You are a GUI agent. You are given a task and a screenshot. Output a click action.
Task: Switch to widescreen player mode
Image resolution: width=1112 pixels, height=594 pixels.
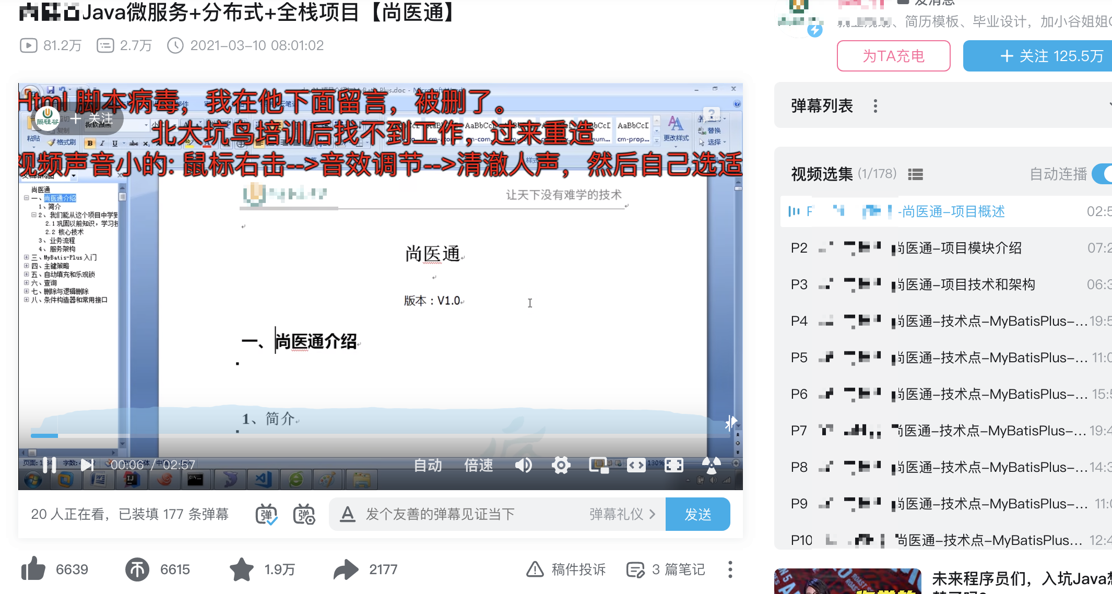[x=636, y=465]
